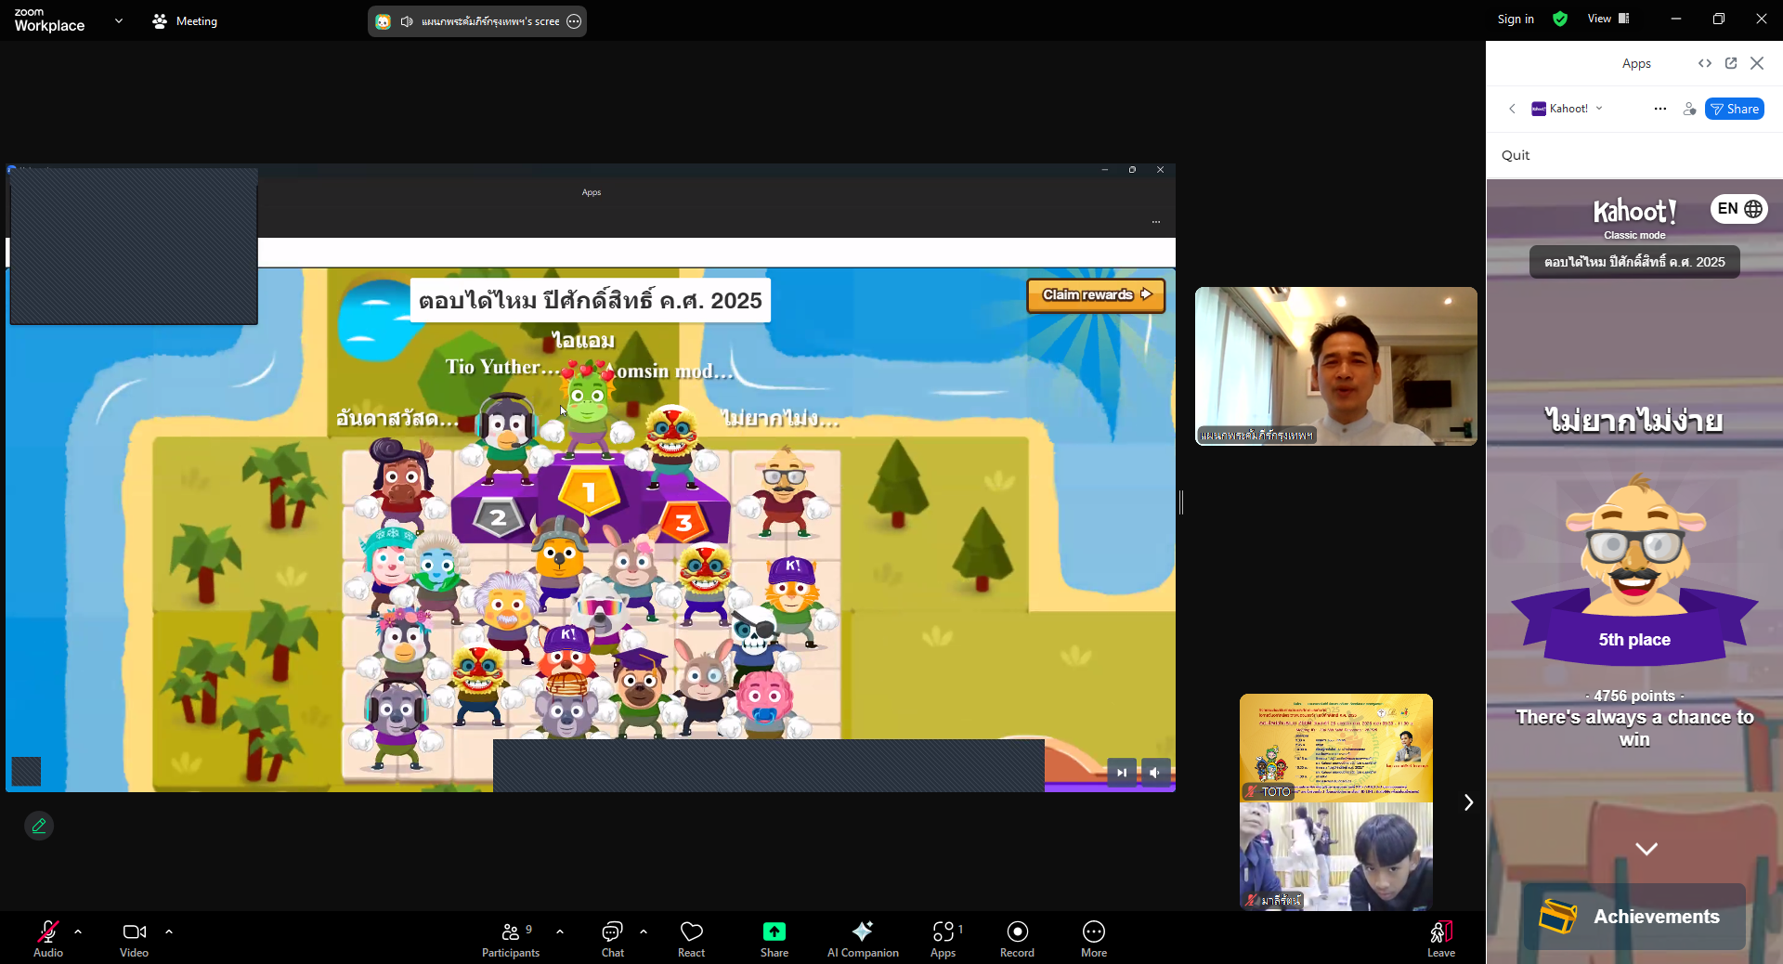Select the host speaker video tile

(1335, 366)
